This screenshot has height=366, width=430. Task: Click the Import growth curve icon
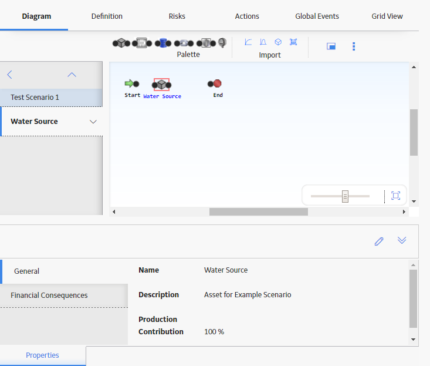click(248, 42)
